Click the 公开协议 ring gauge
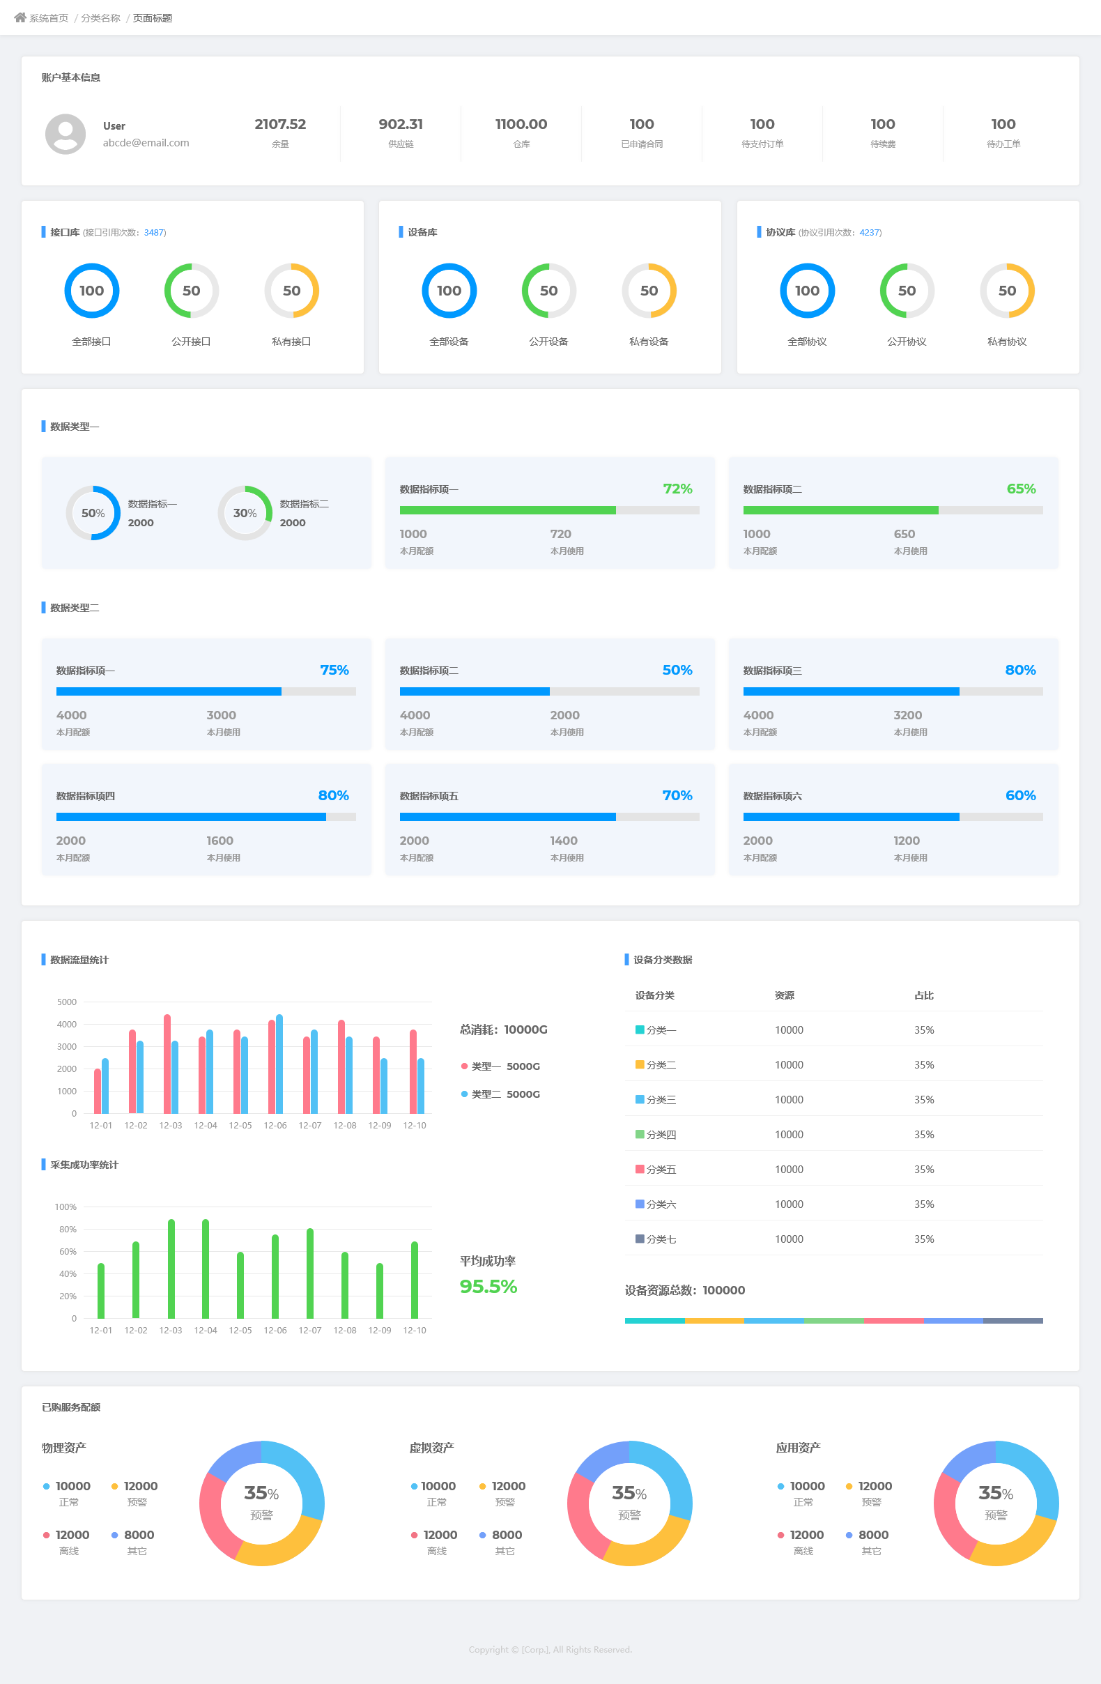The height and width of the screenshot is (1684, 1101). (x=907, y=291)
